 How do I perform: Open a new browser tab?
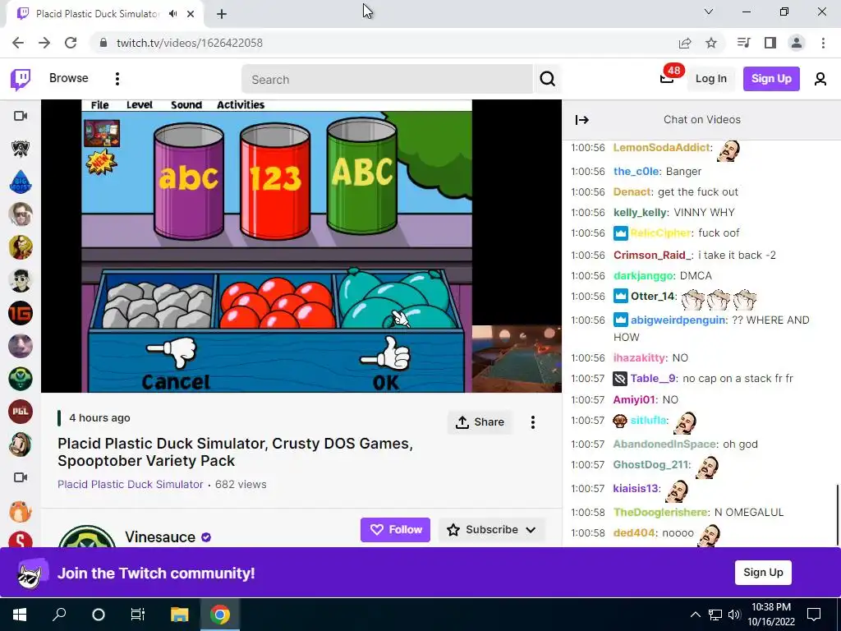tap(222, 14)
